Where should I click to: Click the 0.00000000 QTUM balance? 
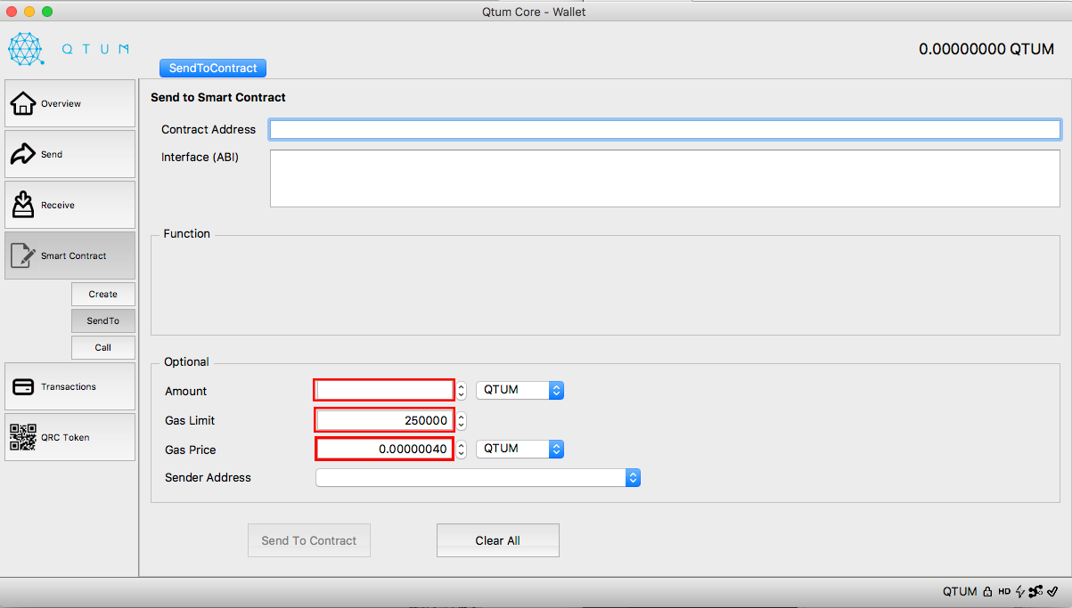[986, 49]
